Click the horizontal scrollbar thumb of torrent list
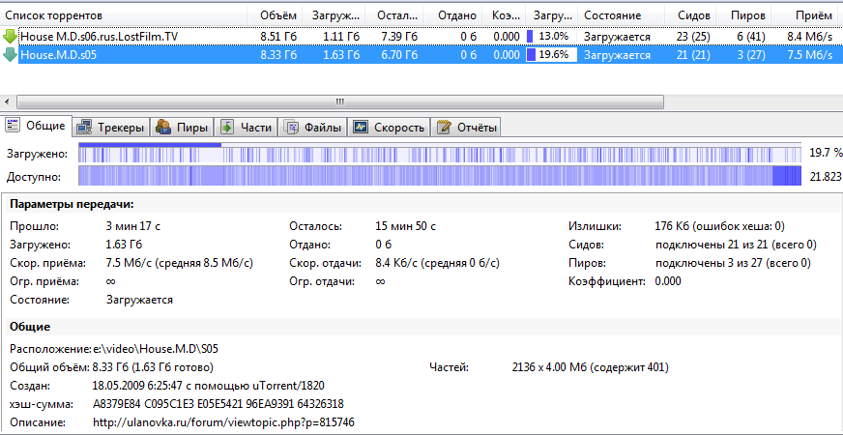 (340, 101)
